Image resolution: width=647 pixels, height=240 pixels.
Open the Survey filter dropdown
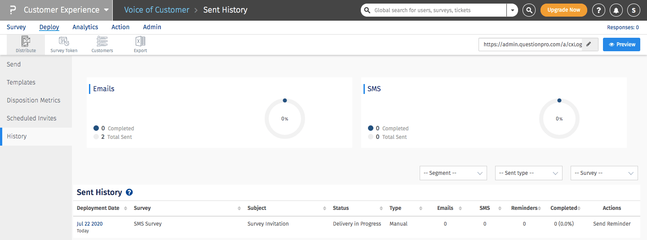[x=604, y=173]
